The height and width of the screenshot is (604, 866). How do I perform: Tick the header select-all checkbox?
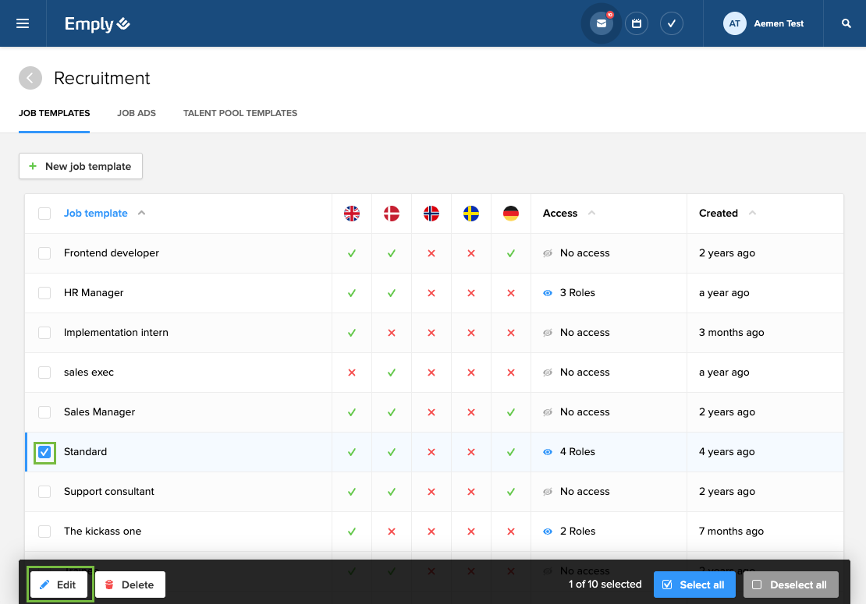[x=44, y=214]
